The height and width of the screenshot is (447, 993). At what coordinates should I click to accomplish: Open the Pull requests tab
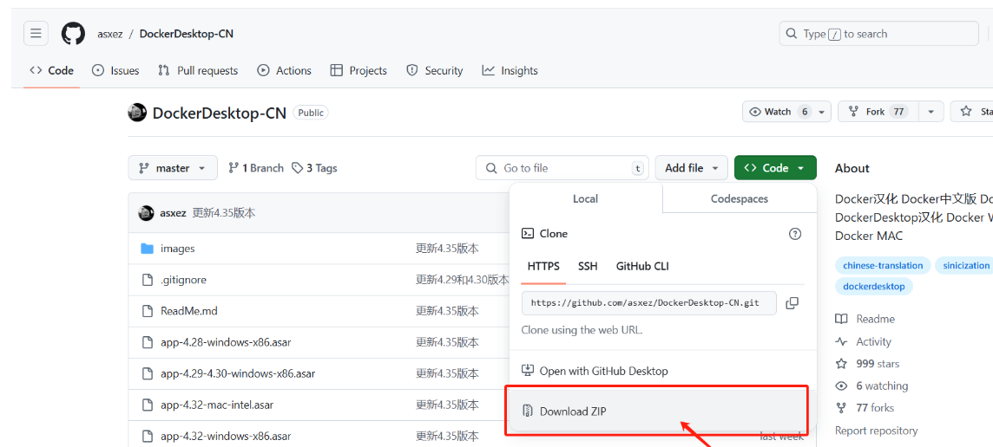pyautogui.click(x=198, y=71)
